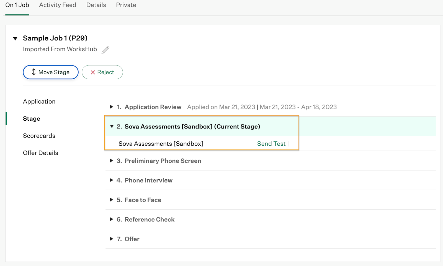Click the Sample Job 1 (P29) title

[55, 38]
